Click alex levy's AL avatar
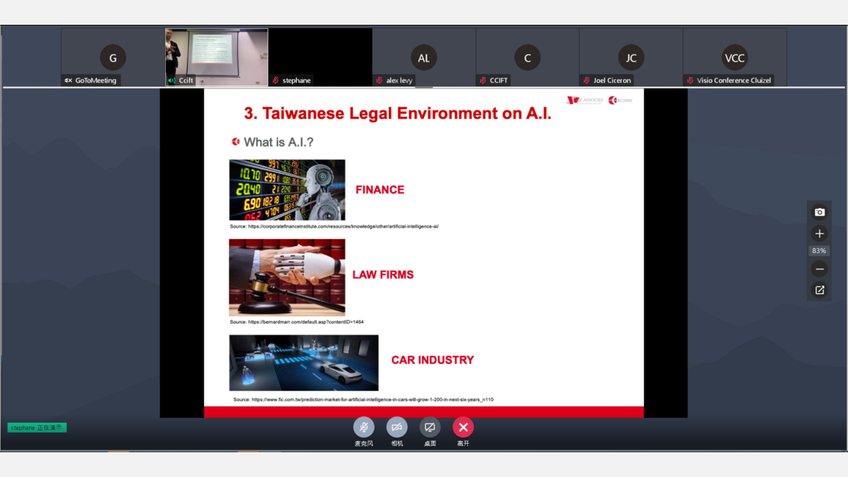This screenshot has width=848, height=477. (x=423, y=57)
